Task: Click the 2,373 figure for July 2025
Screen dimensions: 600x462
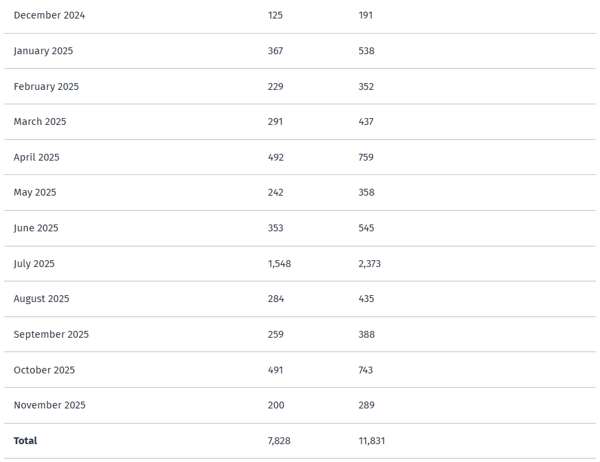Action: 369,264
